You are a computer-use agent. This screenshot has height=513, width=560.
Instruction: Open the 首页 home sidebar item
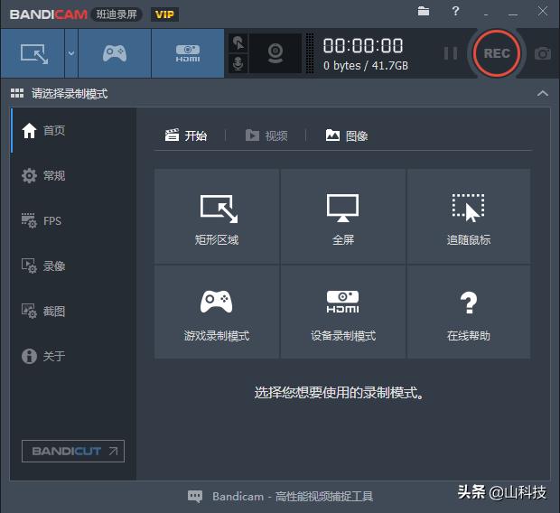pos(73,130)
